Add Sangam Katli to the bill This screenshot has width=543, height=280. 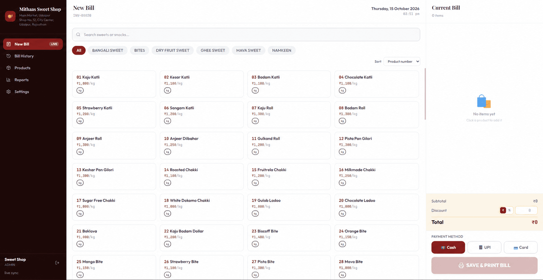pos(202,115)
